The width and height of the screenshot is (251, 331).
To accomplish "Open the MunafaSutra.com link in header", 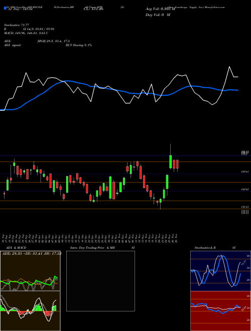I will 214,7.
